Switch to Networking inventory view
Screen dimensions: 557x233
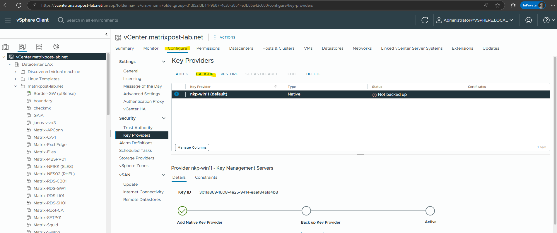click(56, 47)
